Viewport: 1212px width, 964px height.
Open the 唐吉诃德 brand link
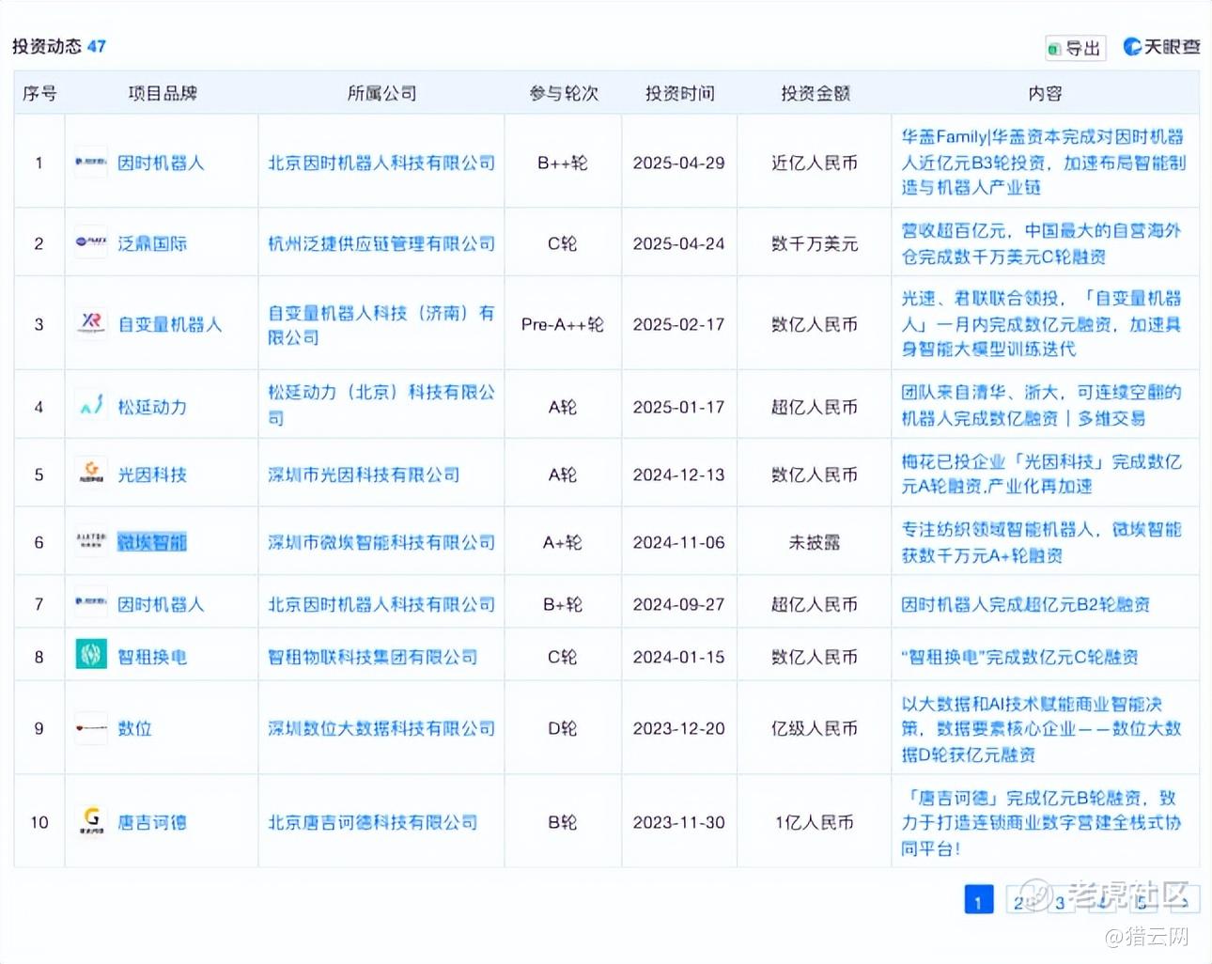pyautogui.click(x=152, y=822)
